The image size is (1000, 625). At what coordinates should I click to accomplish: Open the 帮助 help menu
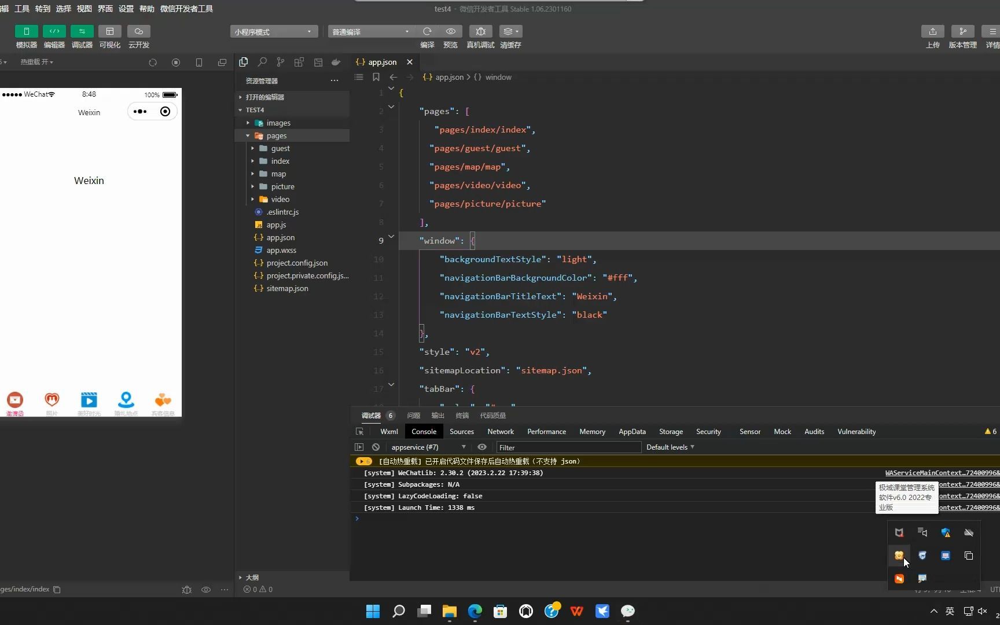(x=146, y=9)
